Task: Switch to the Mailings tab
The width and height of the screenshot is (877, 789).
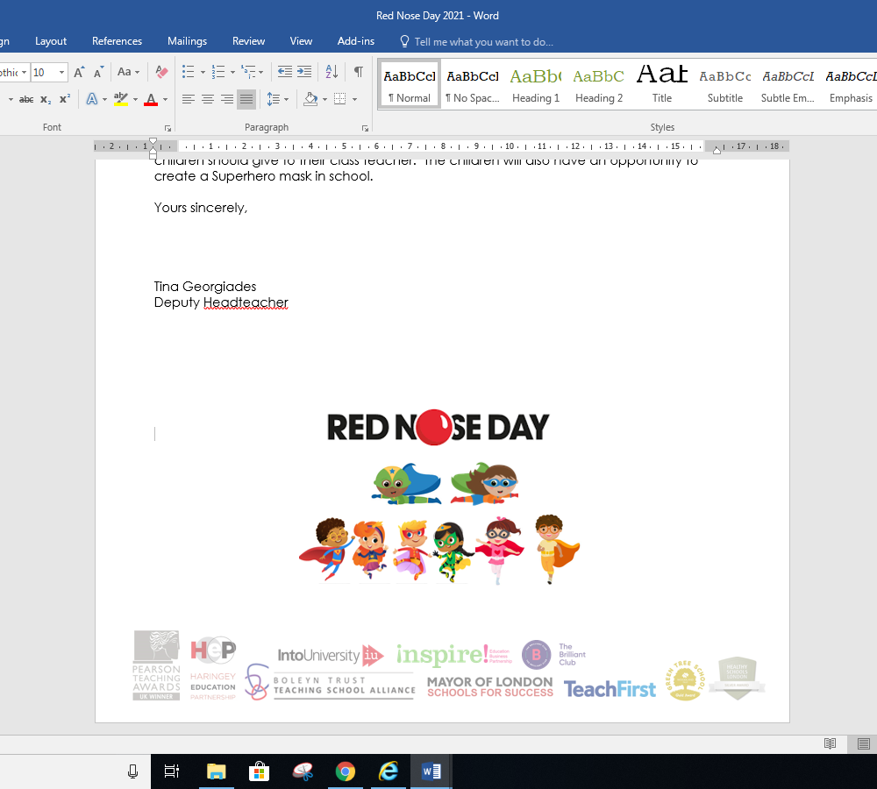Action: (x=187, y=41)
